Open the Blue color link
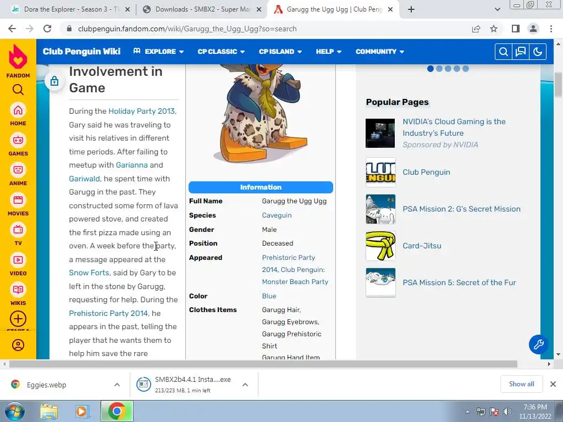The height and width of the screenshot is (422, 563). pyautogui.click(x=269, y=296)
